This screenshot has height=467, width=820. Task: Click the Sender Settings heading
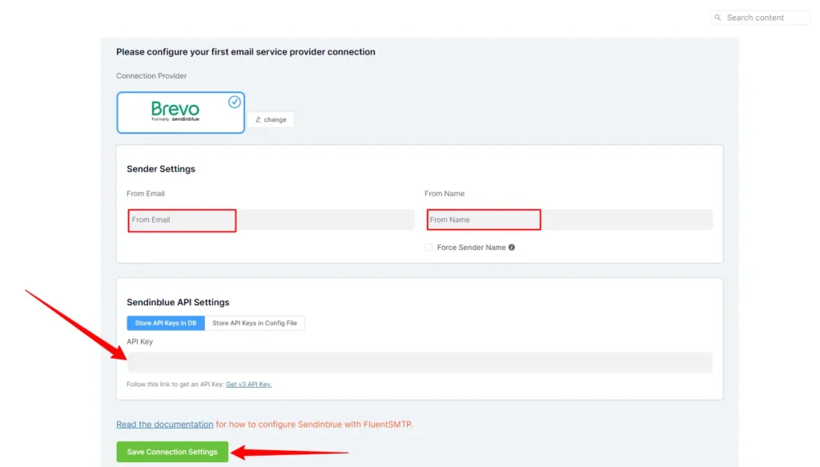tap(160, 169)
